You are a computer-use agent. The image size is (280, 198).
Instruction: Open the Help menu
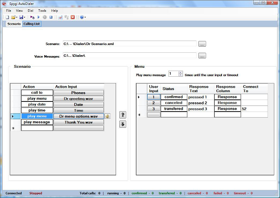(54, 11)
